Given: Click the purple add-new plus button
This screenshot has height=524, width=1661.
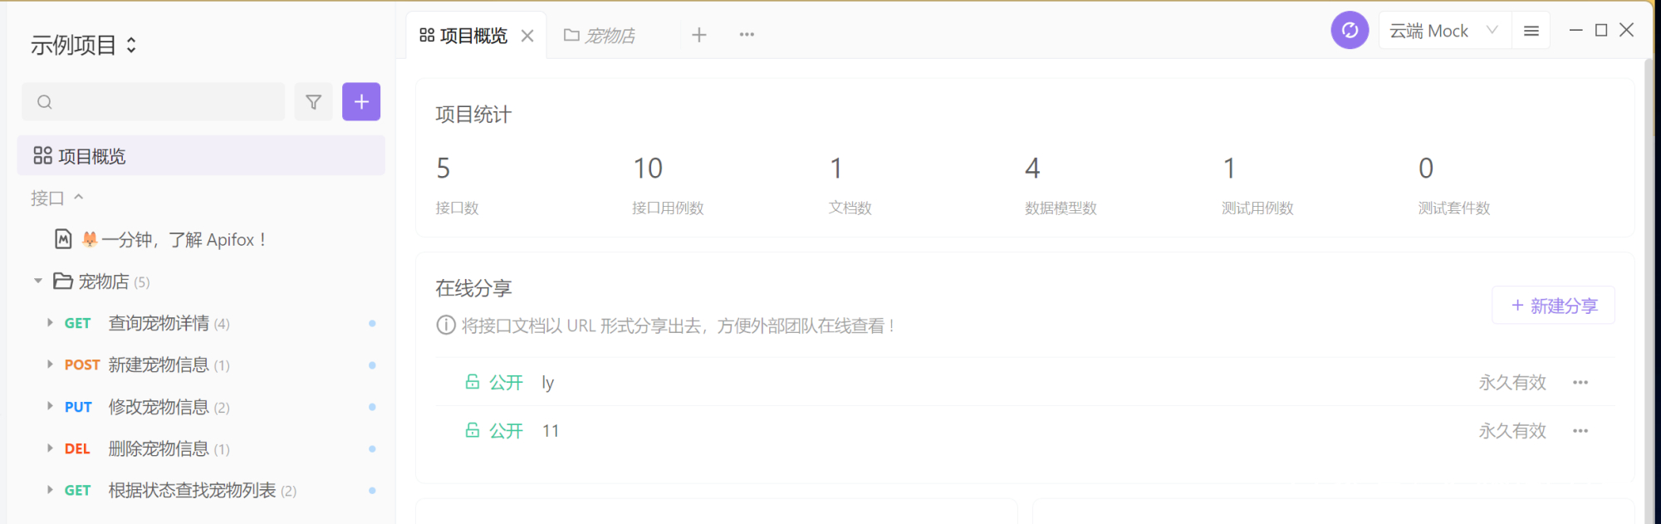Looking at the screenshot, I should coord(361,101).
